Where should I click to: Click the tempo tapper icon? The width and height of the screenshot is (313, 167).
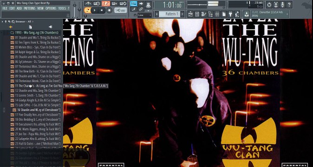(x=237, y=14)
